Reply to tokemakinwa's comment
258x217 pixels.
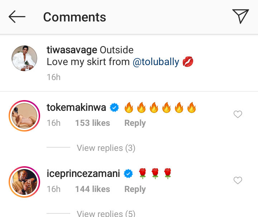point(135,123)
